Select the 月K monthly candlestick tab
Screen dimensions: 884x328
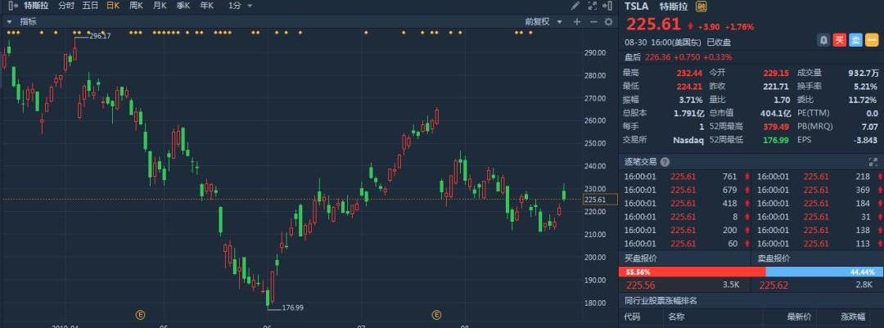[160, 6]
